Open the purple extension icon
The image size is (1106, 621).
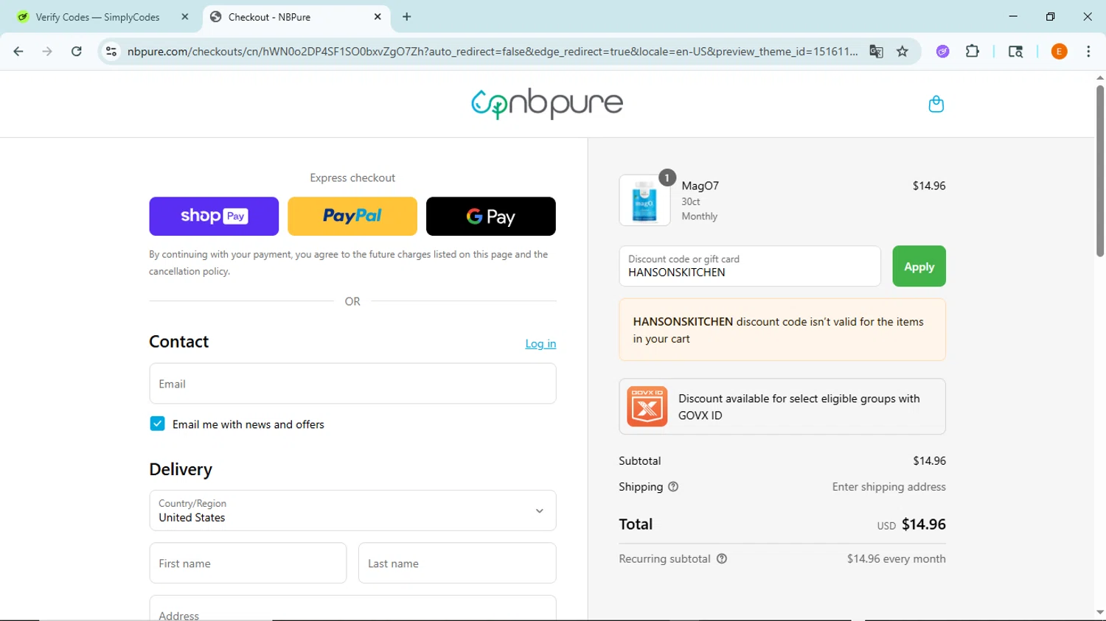pyautogui.click(x=942, y=52)
